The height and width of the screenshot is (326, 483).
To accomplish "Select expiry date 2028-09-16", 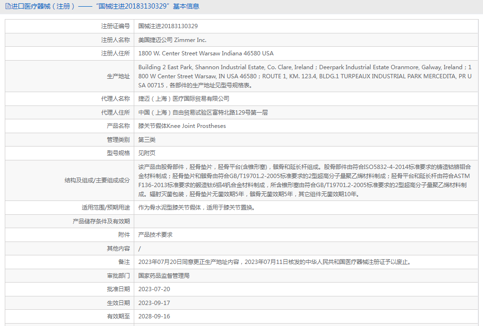I will [x=154, y=316].
